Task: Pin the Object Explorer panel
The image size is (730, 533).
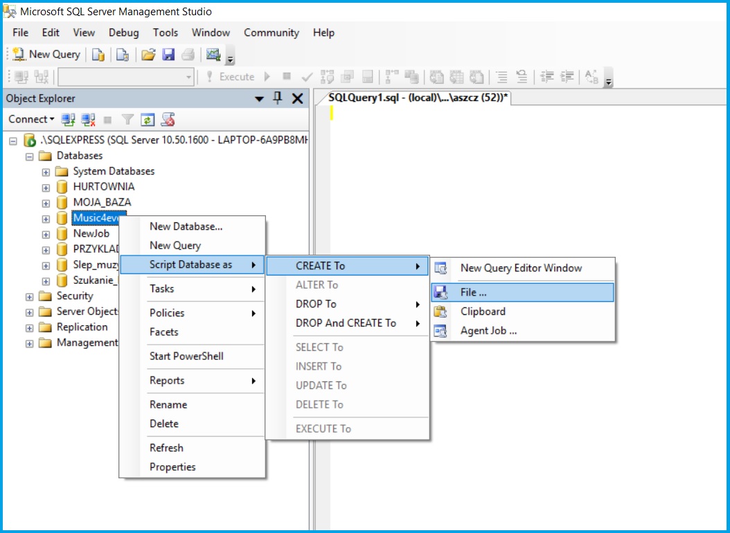Action: point(276,98)
